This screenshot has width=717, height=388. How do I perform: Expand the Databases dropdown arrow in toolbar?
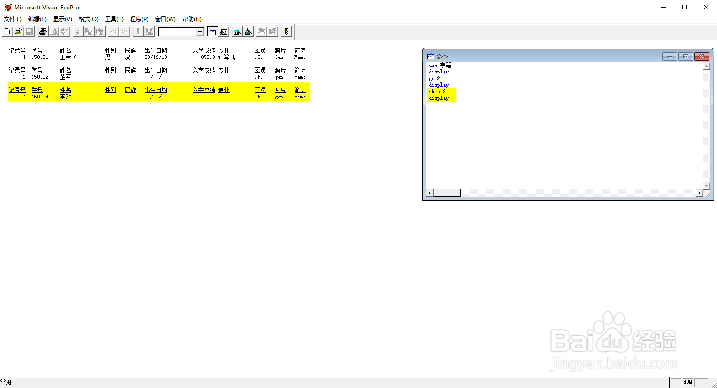(200, 32)
